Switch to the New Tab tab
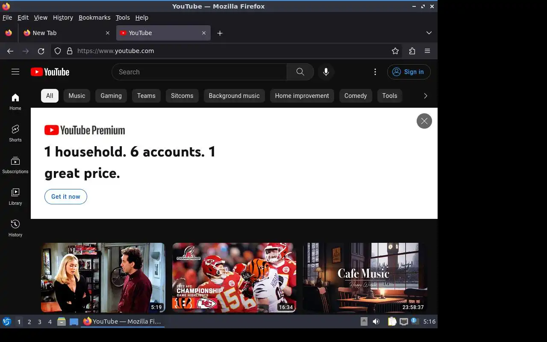This screenshot has height=342, width=547. [x=67, y=33]
